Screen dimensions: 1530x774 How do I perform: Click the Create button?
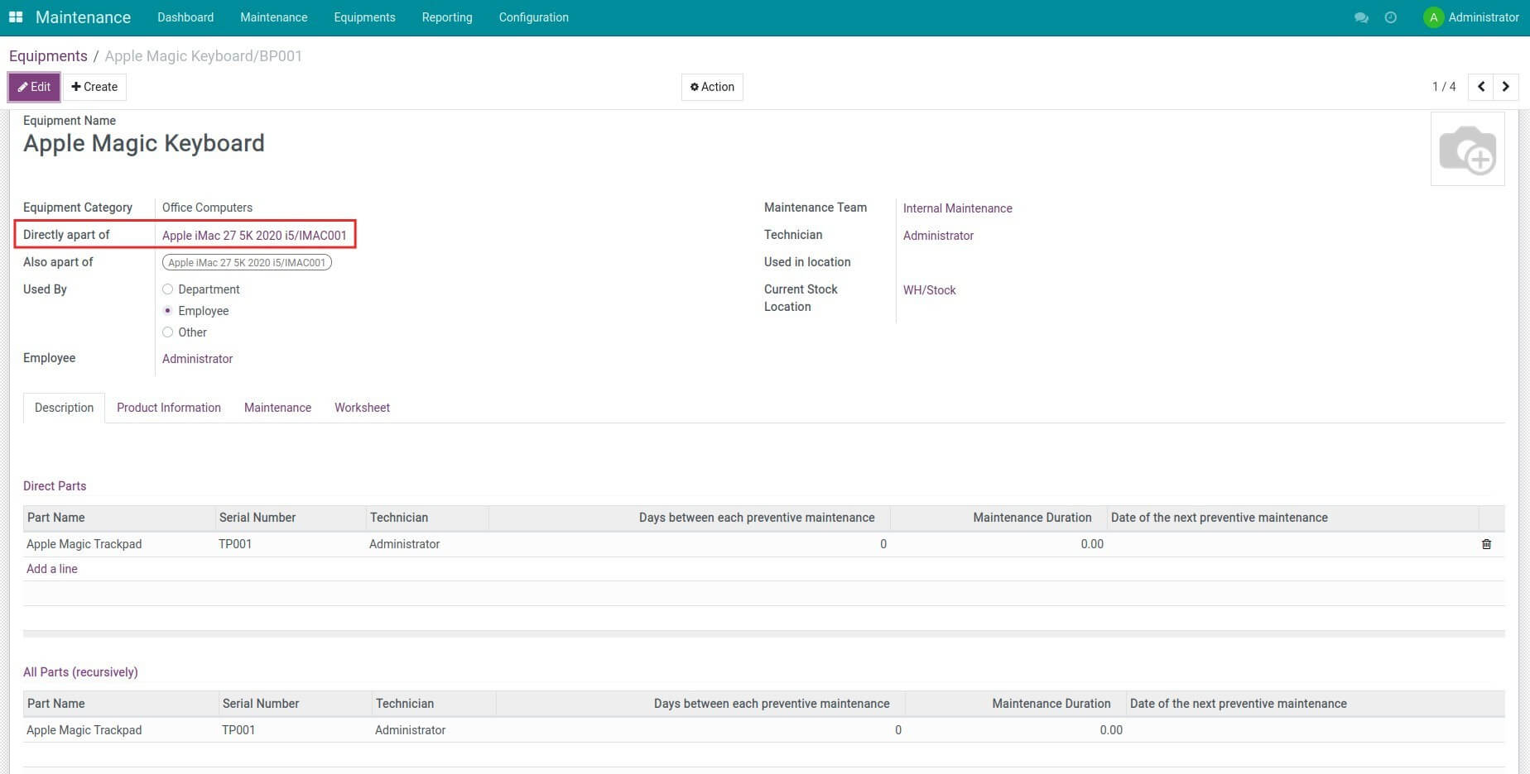94,87
